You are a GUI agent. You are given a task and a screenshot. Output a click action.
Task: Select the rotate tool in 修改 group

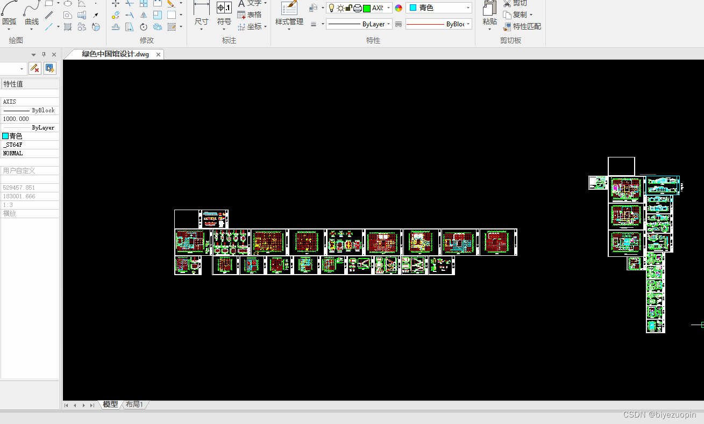point(144,26)
